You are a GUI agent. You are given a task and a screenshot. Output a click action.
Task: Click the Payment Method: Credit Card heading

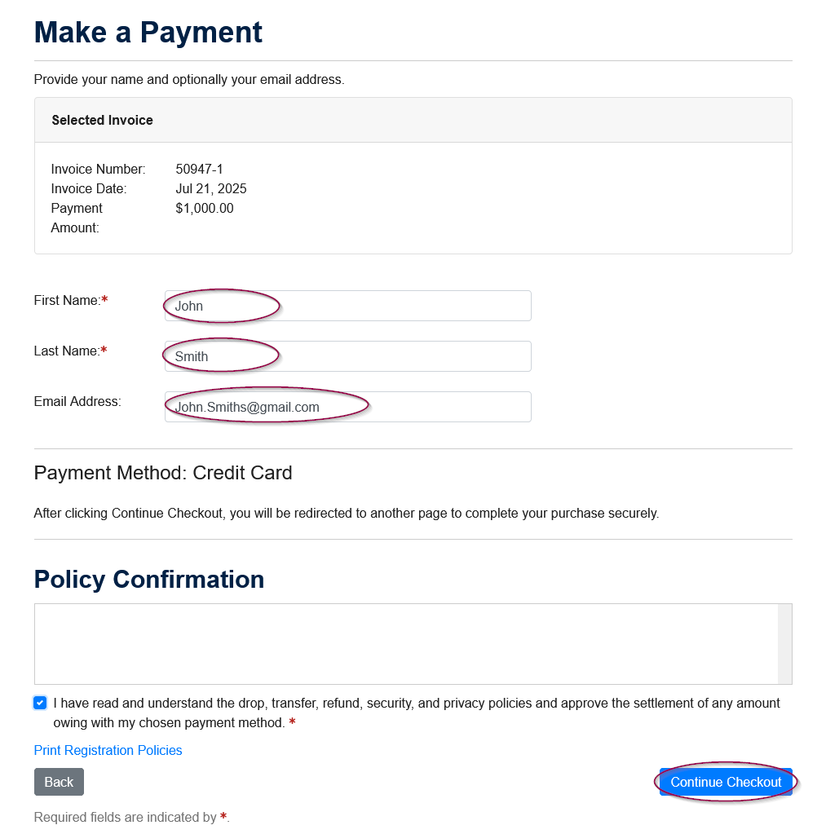(163, 473)
